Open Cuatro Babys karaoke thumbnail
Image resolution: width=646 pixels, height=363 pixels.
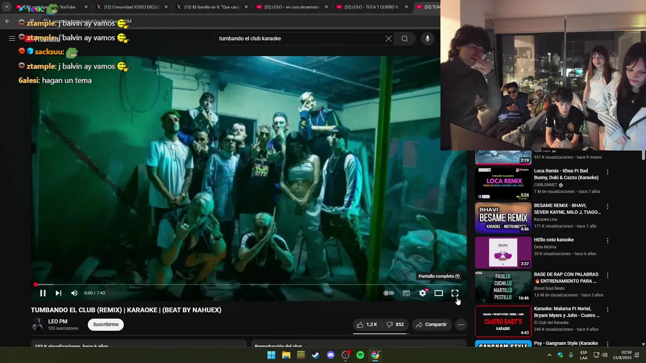point(503,321)
